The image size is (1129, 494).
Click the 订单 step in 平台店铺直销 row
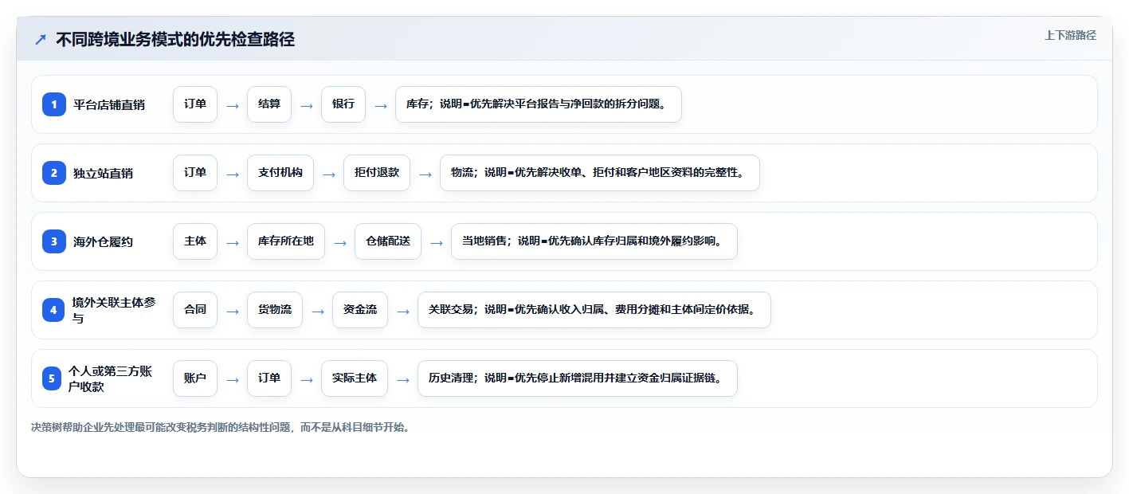point(195,104)
